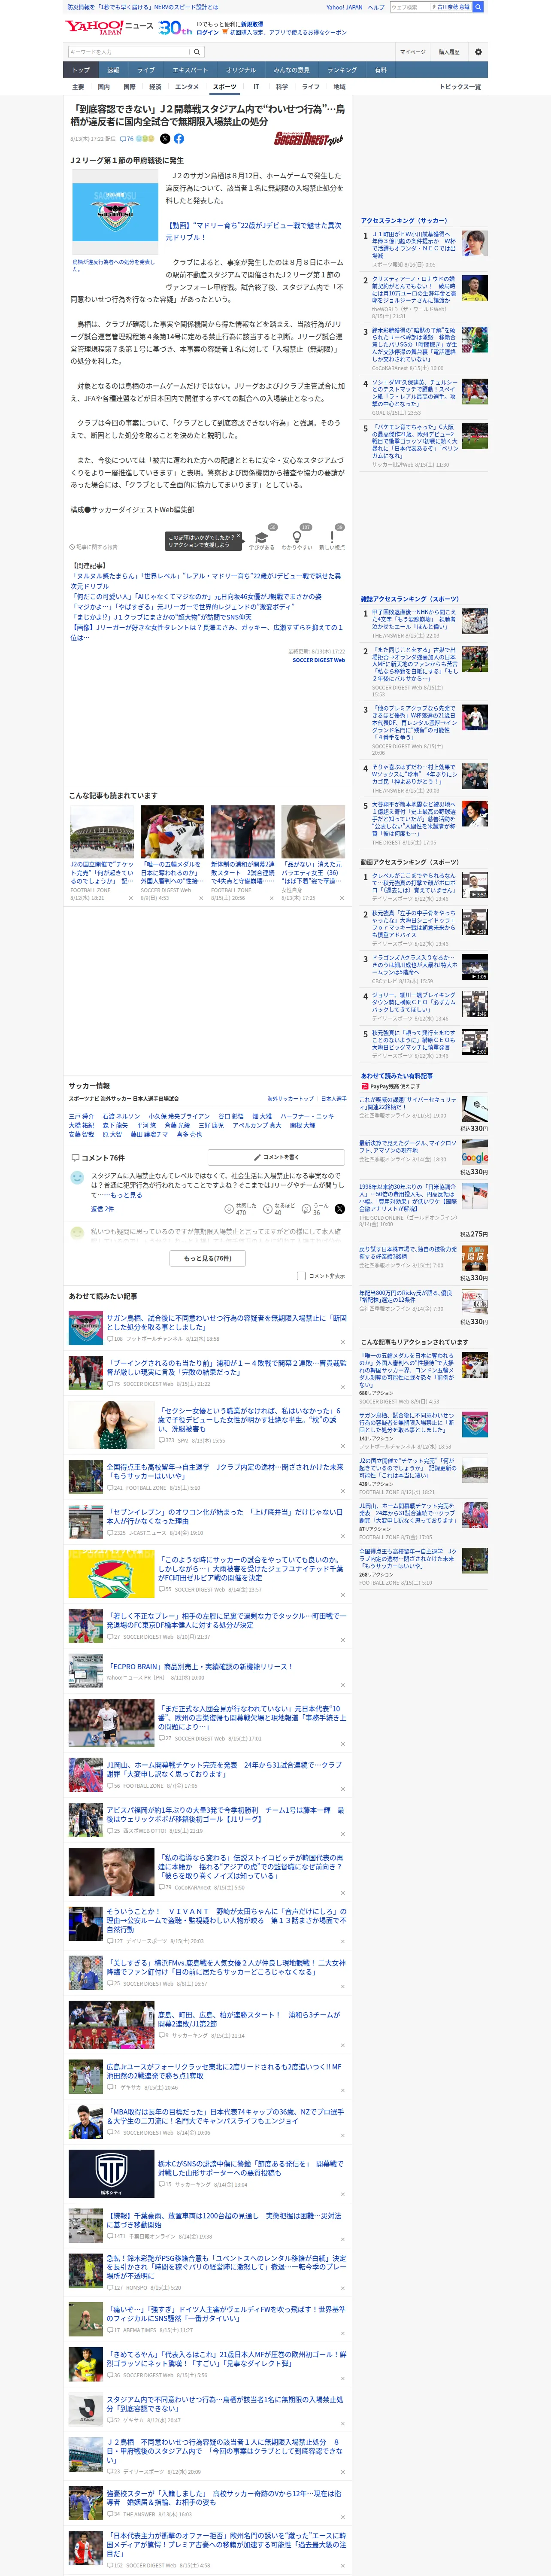The height and width of the screenshot is (2576, 551).
Task: Open the マイページ link
Action: tap(413, 52)
